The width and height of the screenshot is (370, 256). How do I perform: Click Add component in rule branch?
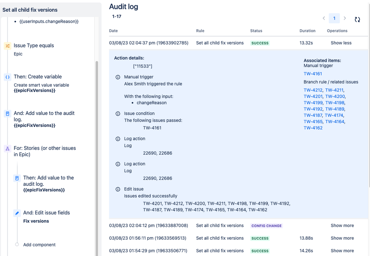tap(39, 244)
